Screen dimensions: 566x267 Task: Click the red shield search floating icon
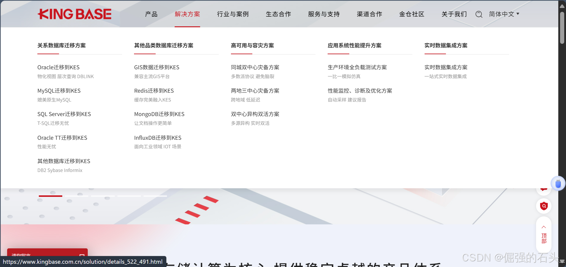tap(544, 206)
